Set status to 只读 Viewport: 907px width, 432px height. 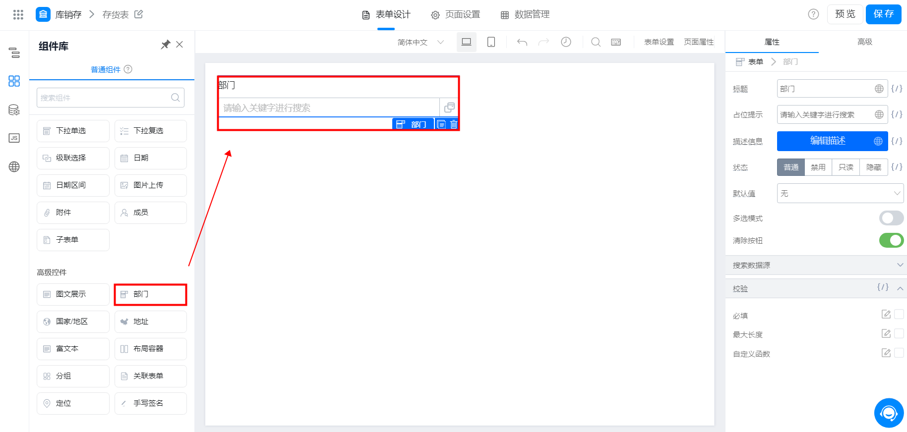(x=846, y=167)
